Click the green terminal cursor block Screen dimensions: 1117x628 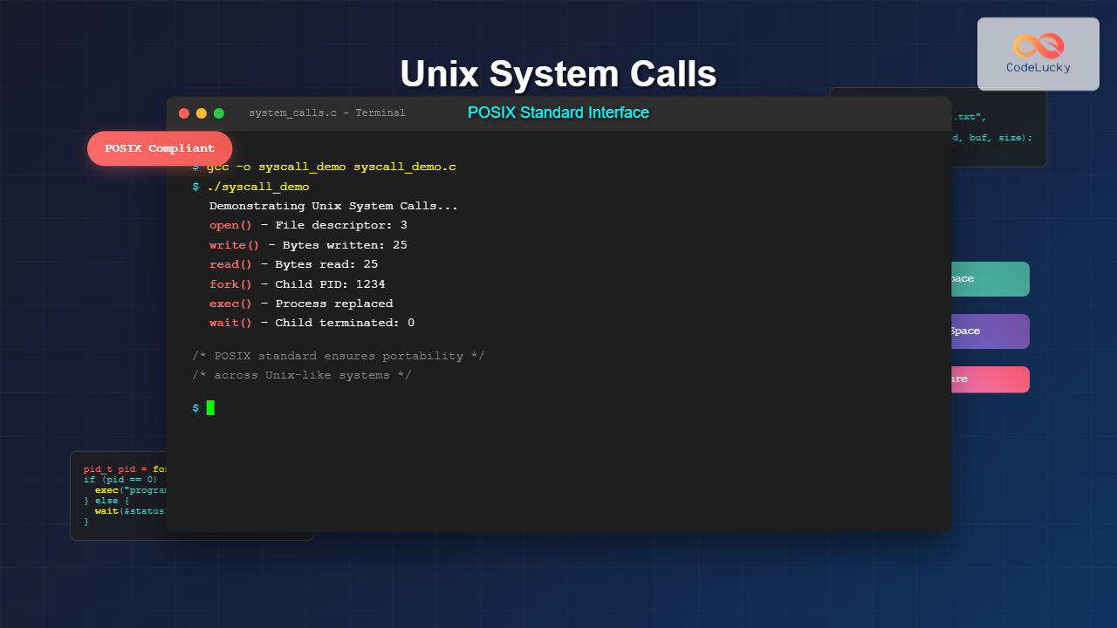210,407
